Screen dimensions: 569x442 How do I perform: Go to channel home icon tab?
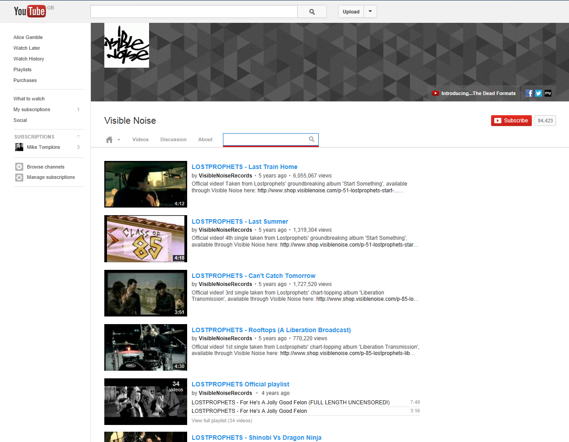(x=109, y=140)
